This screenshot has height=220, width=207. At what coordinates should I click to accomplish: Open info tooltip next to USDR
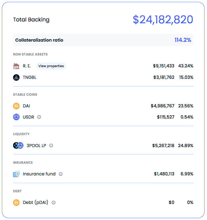coord(39,117)
